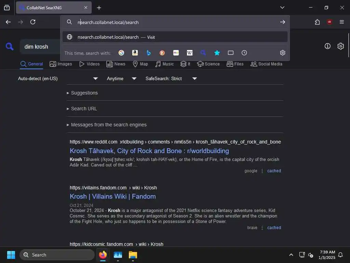Switch to News search category
Viewport: 350px width, 263px height.
click(x=116, y=64)
